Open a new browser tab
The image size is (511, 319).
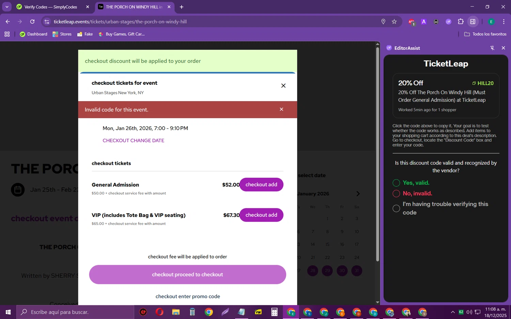[x=182, y=7]
